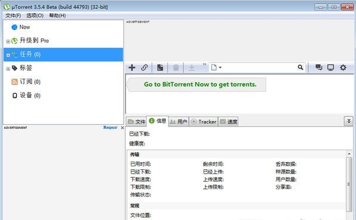
Task: Click the 健康度 label
Action: pos(137,144)
